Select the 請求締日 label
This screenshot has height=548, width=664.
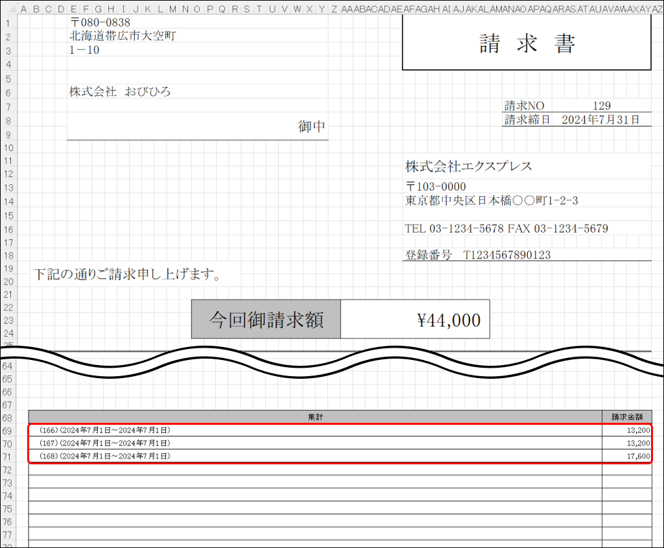click(527, 119)
